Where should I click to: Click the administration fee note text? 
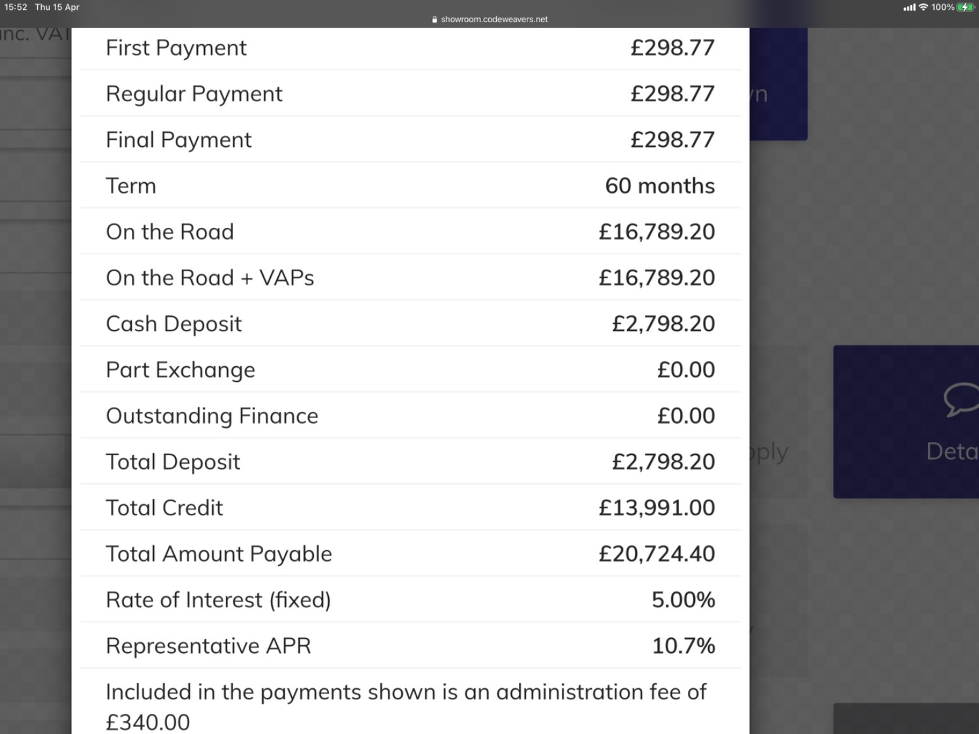tap(406, 707)
